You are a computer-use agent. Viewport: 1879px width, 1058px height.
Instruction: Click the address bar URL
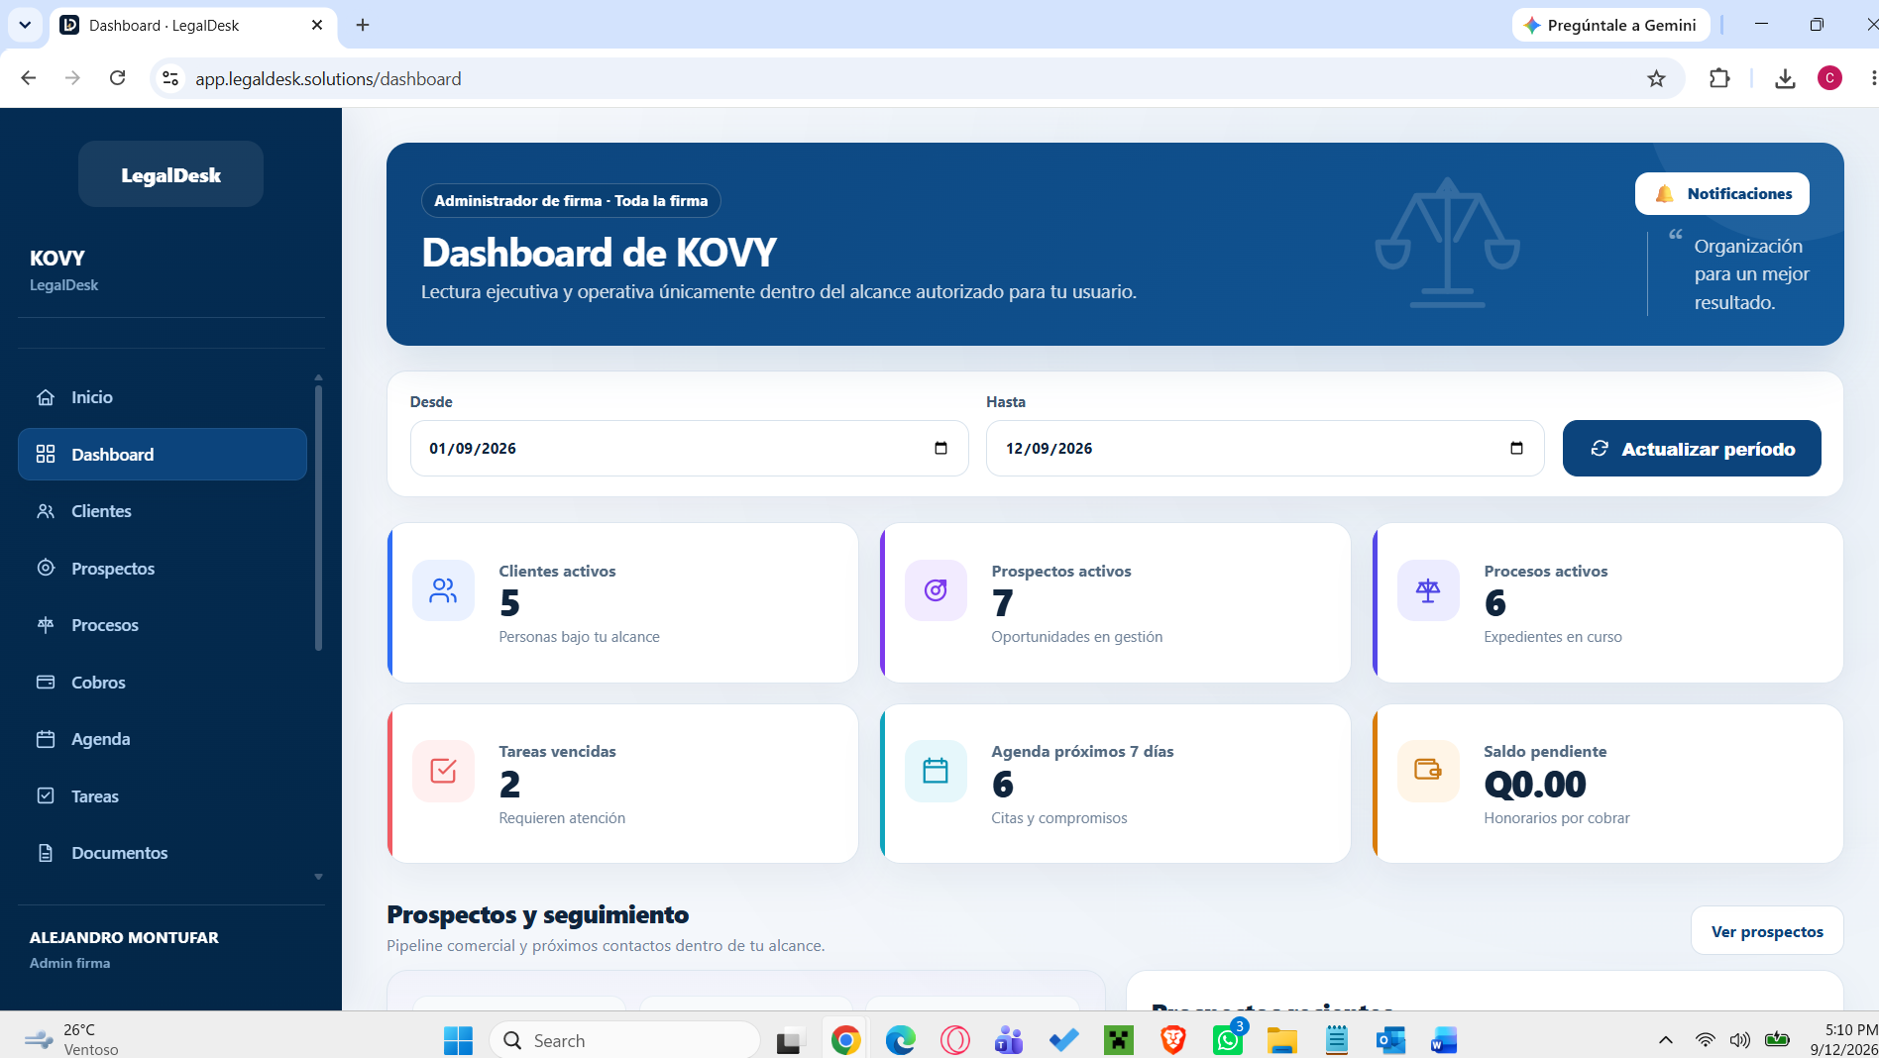(x=328, y=78)
